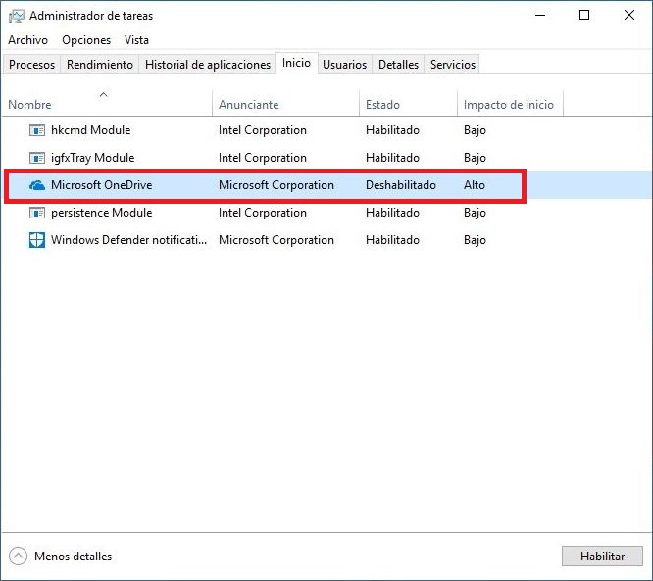Screen dimensions: 653x581
Task: Click the persistence Module icon
Action: (37, 213)
